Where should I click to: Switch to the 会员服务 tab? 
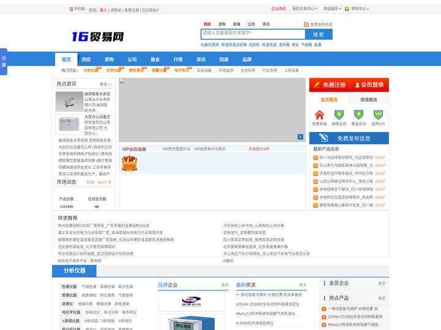coord(329,100)
